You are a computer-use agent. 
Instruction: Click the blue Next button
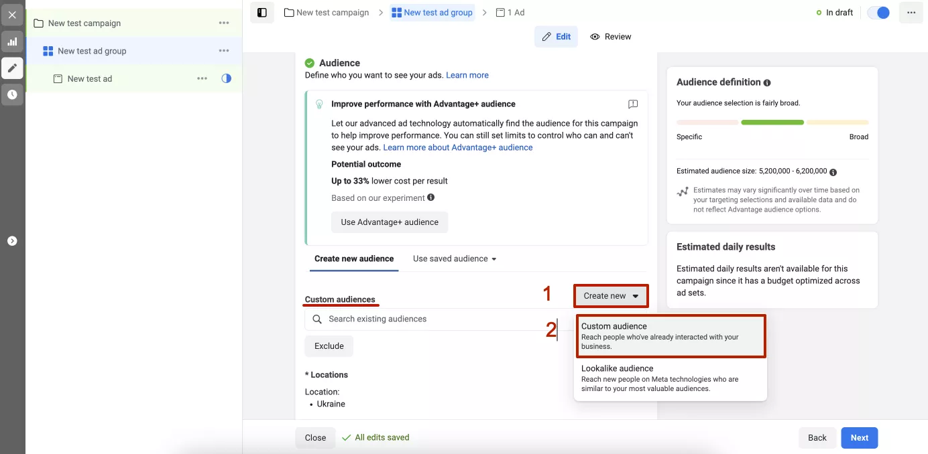tap(860, 438)
